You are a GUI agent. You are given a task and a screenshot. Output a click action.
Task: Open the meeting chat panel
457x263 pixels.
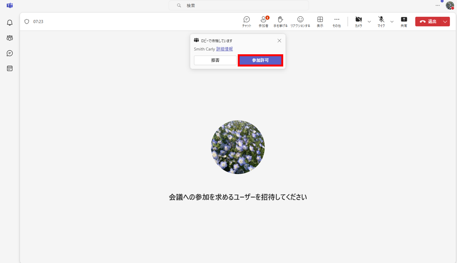point(246,21)
